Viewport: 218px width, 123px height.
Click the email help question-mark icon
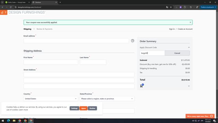point(133,41)
